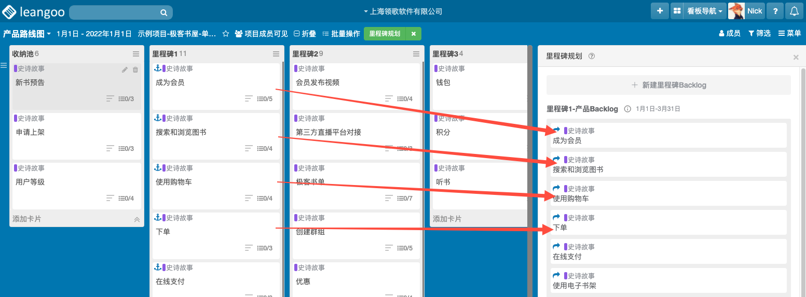The image size is (806, 297).
Task: Click the info icon beside 里程碑1-产品Backlog
Action: 627,109
